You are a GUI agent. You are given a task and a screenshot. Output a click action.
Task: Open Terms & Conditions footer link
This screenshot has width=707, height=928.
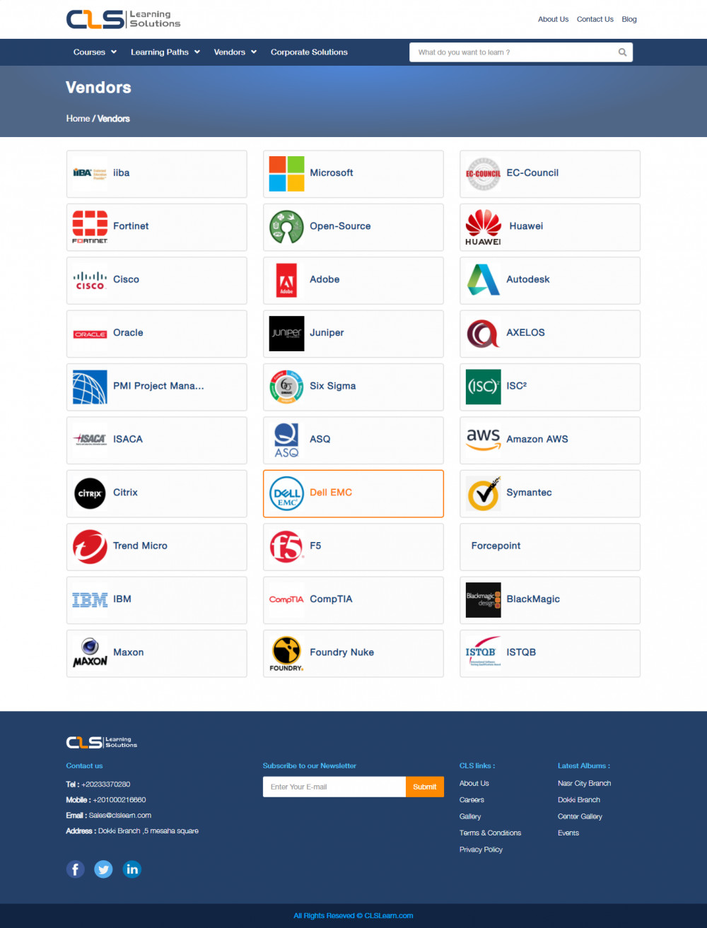[490, 833]
